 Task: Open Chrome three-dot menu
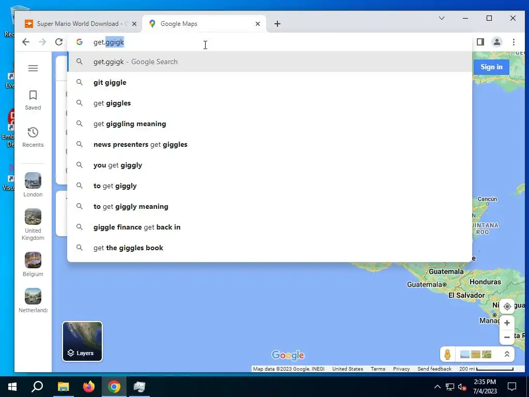click(514, 42)
